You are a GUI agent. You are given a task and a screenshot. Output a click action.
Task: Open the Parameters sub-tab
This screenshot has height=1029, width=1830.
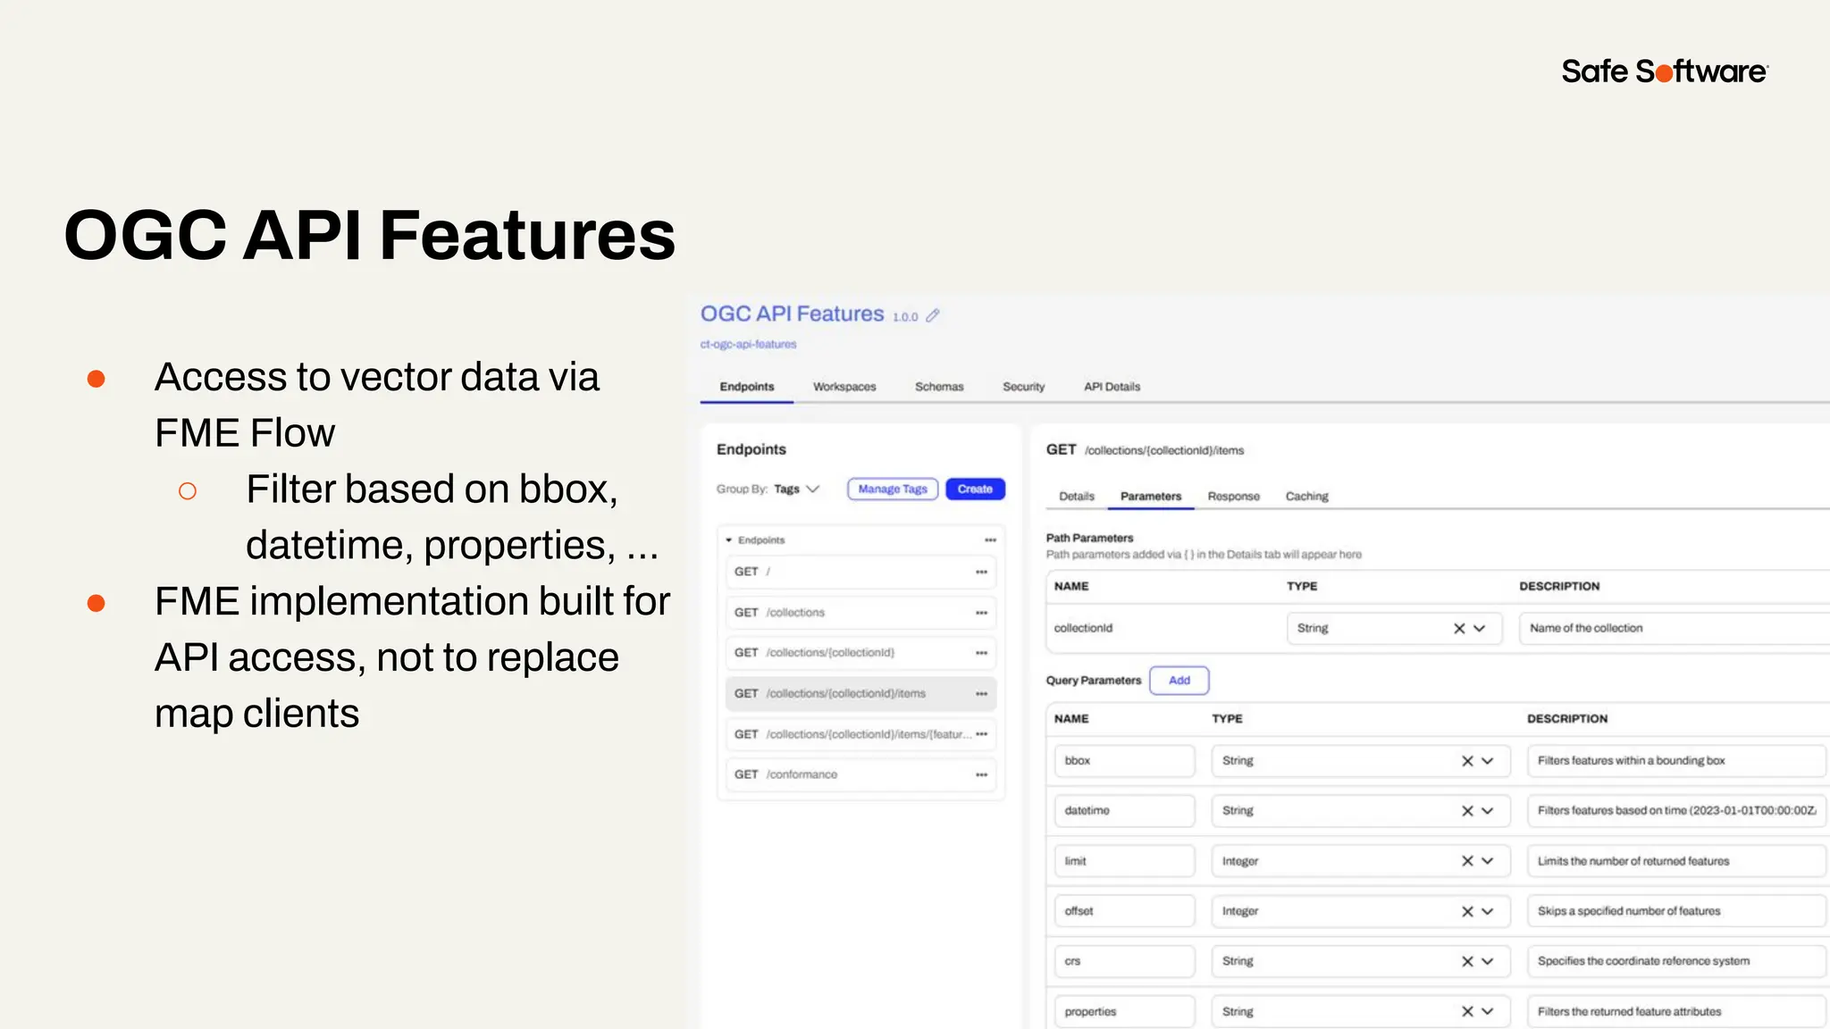coord(1151,497)
